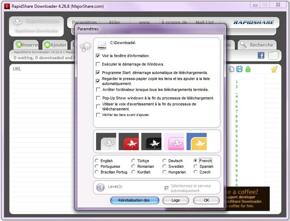290x221 pixels.
Task: Click the blue floppy save icon
Action: (239, 69)
